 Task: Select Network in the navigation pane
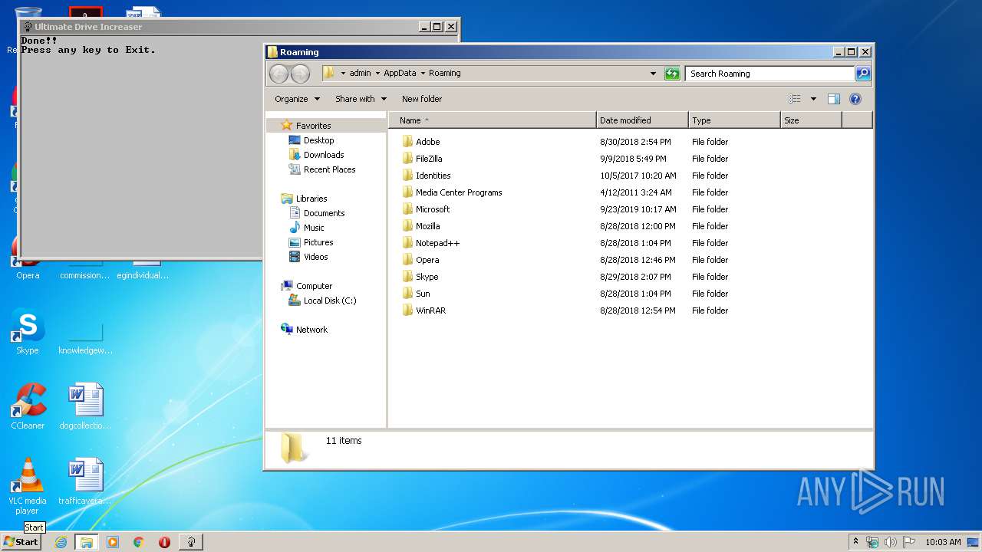pos(311,330)
